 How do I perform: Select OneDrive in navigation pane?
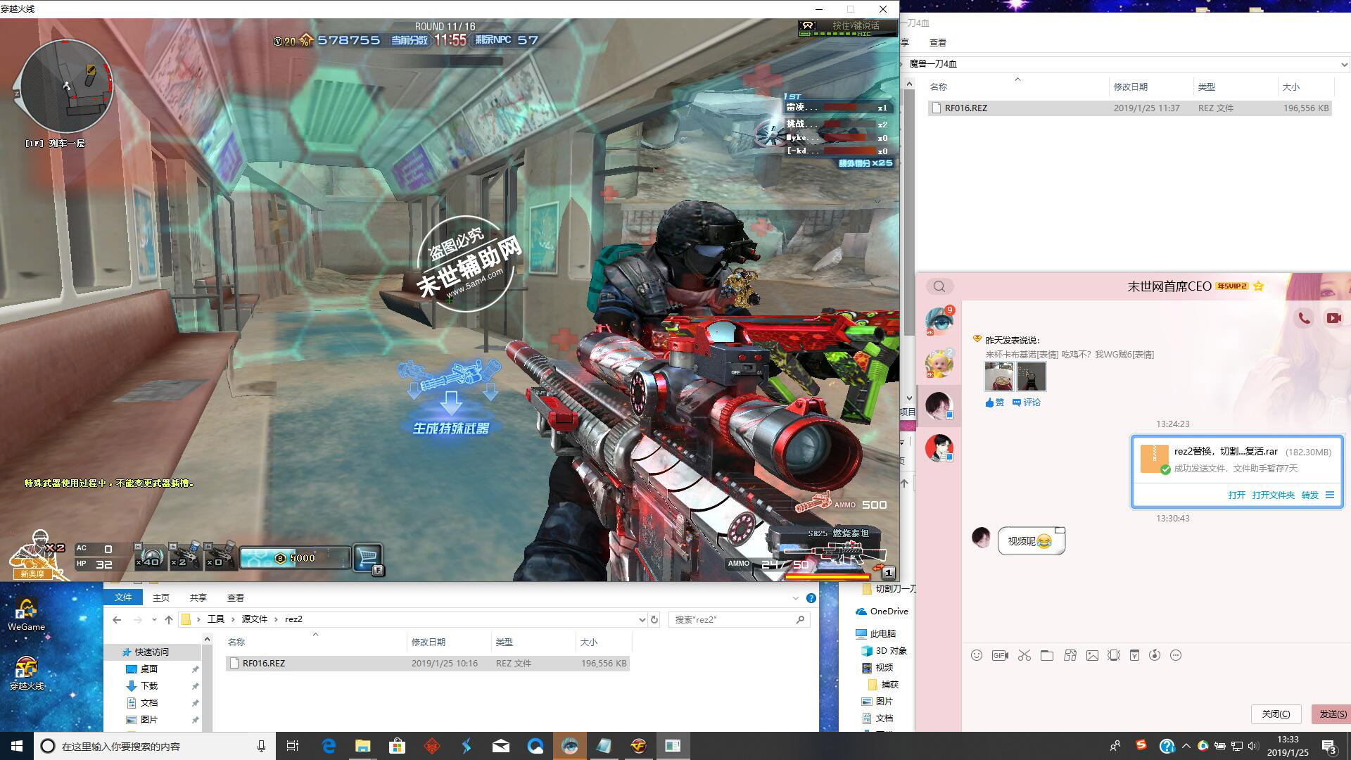pyautogui.click(x=882, y=611)
